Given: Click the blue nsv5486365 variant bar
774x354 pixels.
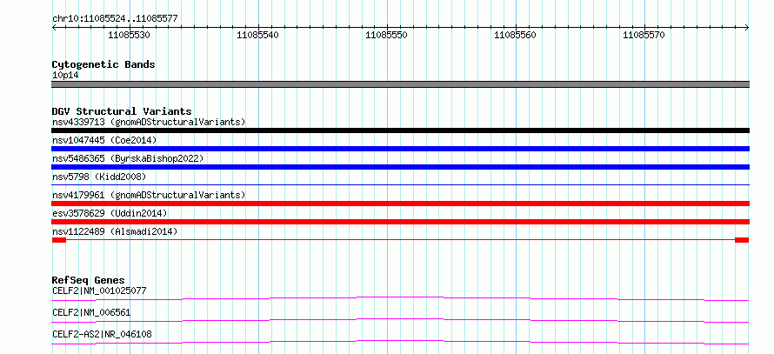Looking at the screenshot, I should point(400,167).
